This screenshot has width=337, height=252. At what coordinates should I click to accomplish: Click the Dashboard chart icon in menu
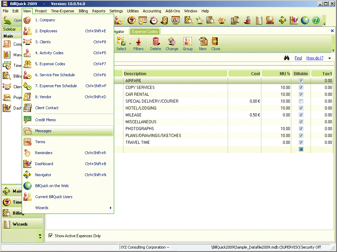[28, 164]
